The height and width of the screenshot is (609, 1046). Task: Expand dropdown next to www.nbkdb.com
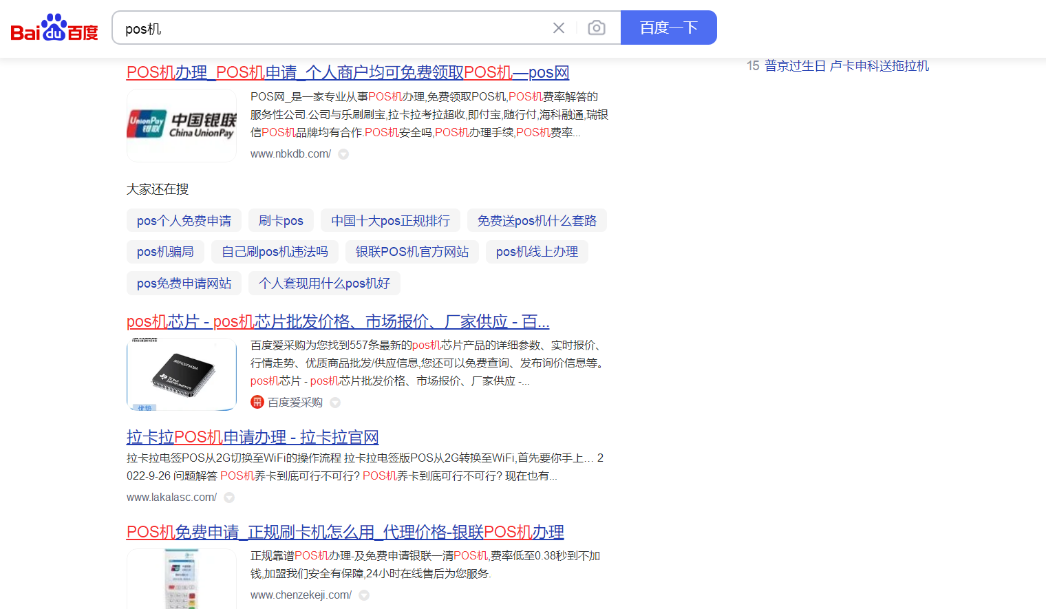coord(343,154)
